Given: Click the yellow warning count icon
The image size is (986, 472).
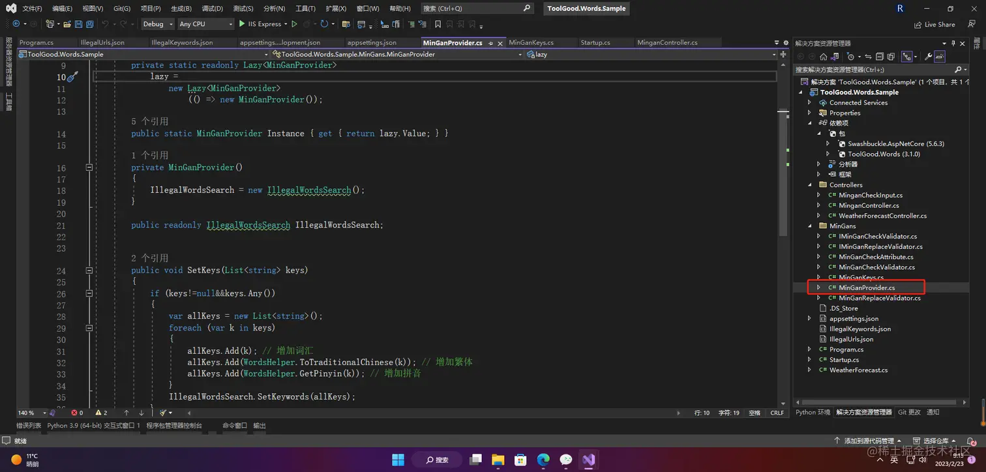Looking at the screenshot, I should [x=98, y=413].
